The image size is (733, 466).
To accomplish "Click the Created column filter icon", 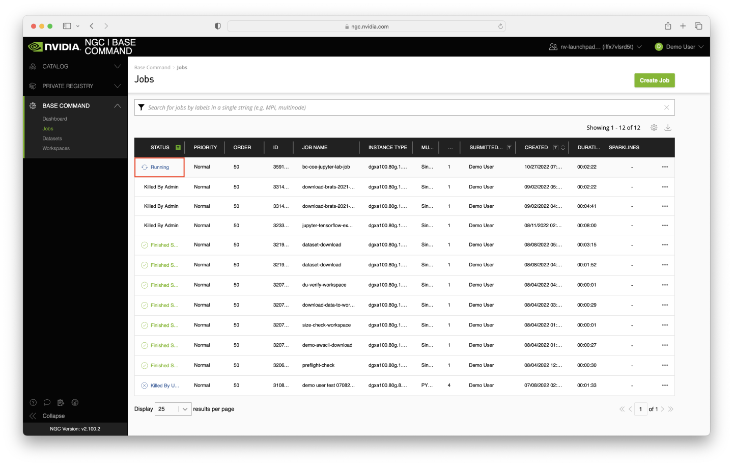I will [555, 148].
